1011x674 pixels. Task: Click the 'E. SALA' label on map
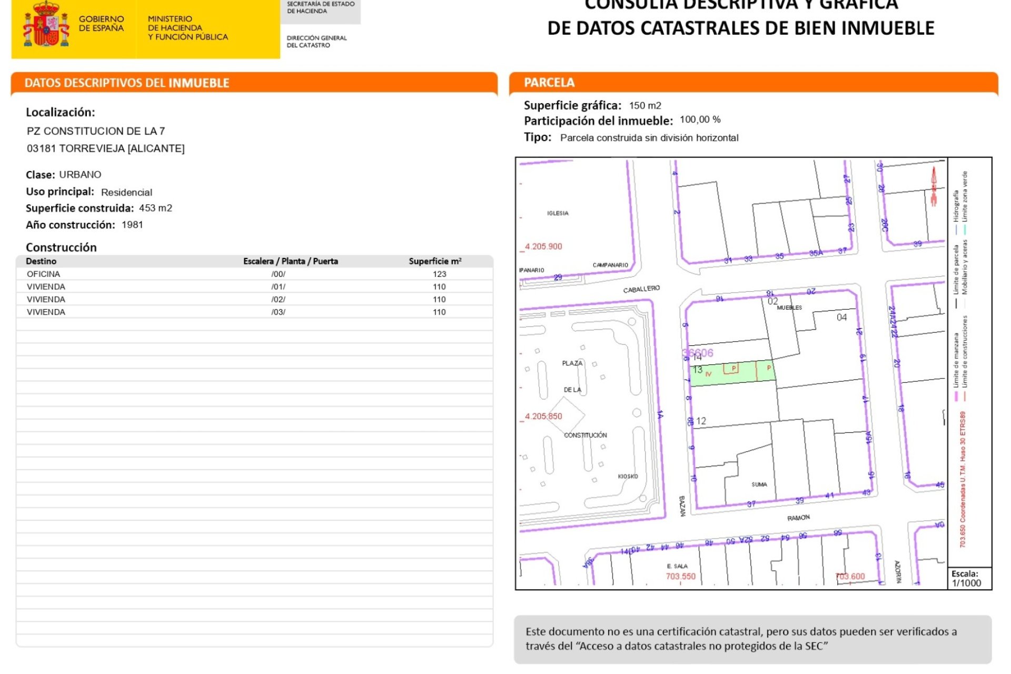[x=677, y=566]
